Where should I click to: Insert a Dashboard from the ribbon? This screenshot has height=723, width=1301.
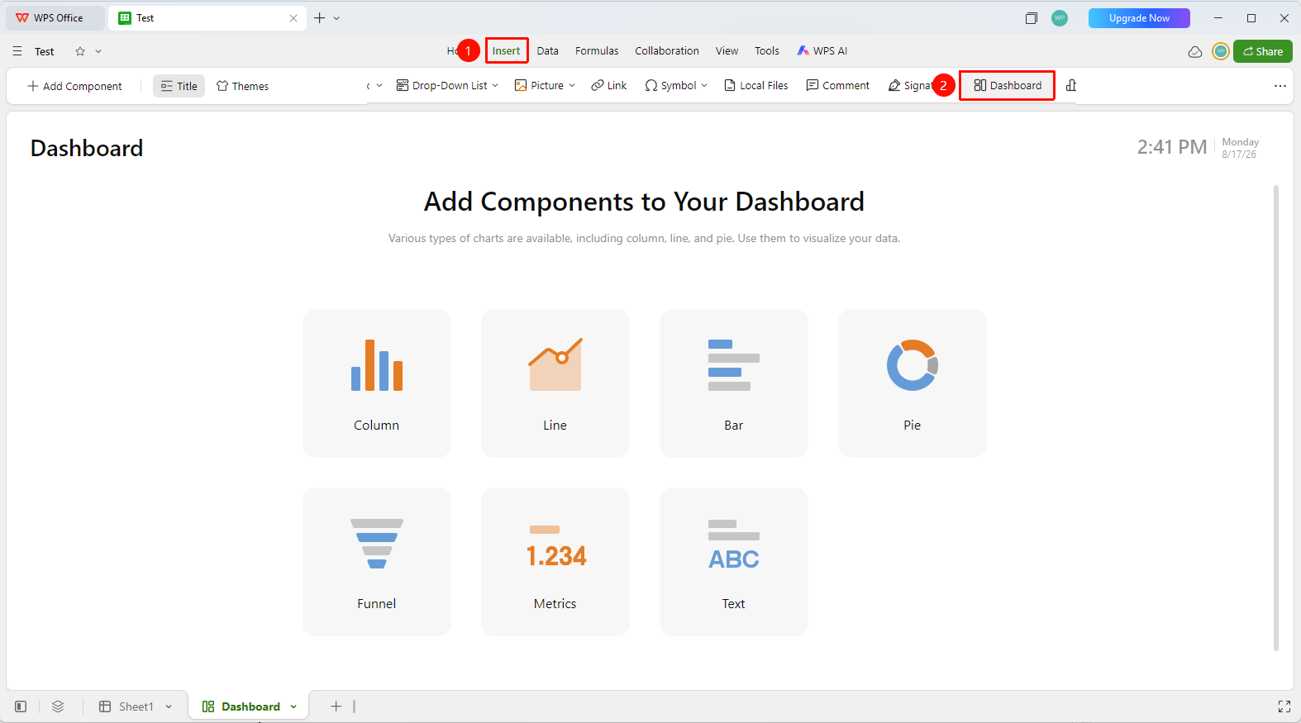[1008, 86]
